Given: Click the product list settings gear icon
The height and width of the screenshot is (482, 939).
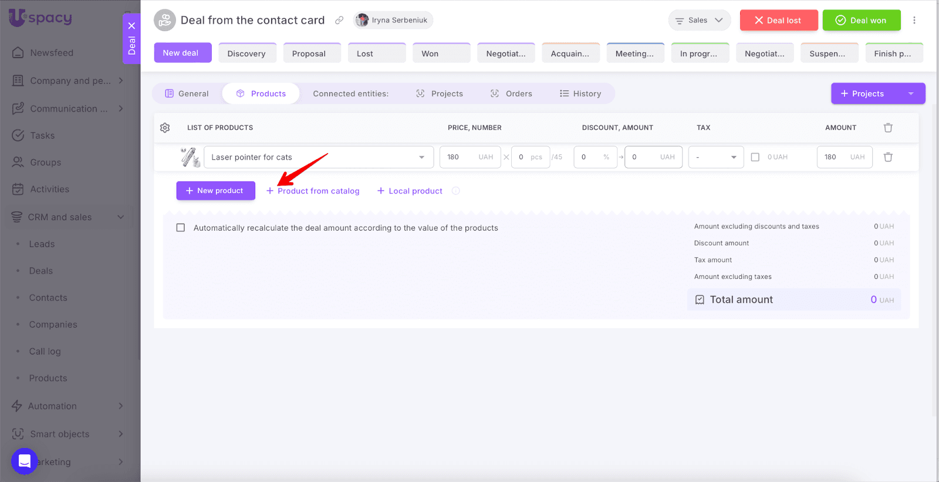Looking at the screenshot, I should [165, 127].
